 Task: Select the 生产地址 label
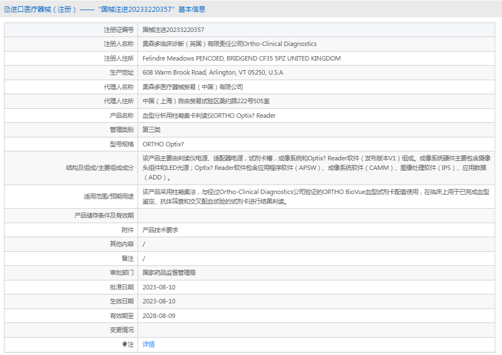coord(122,72)
